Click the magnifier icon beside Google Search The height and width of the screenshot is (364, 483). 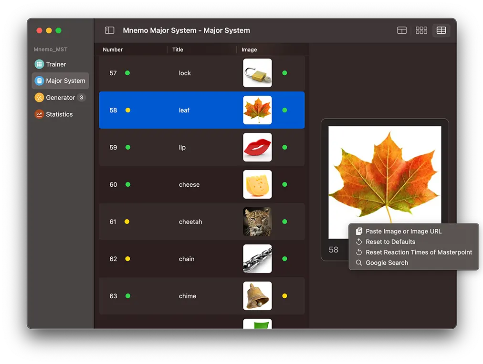(358, 263)
